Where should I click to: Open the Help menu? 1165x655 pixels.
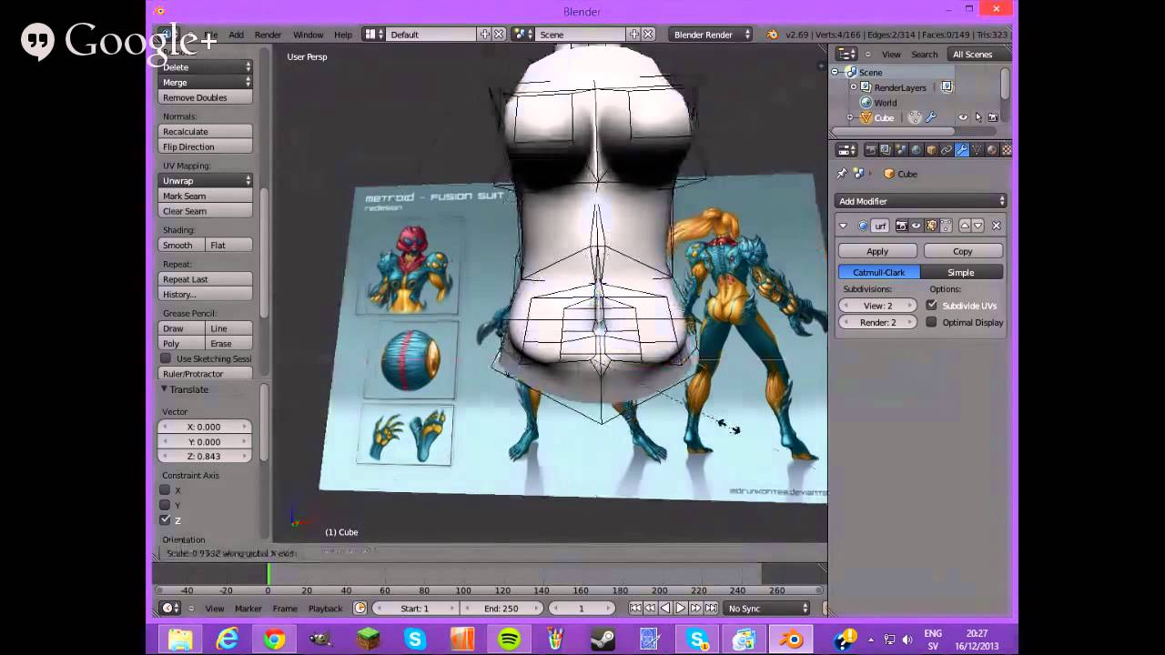click(343, 35)
